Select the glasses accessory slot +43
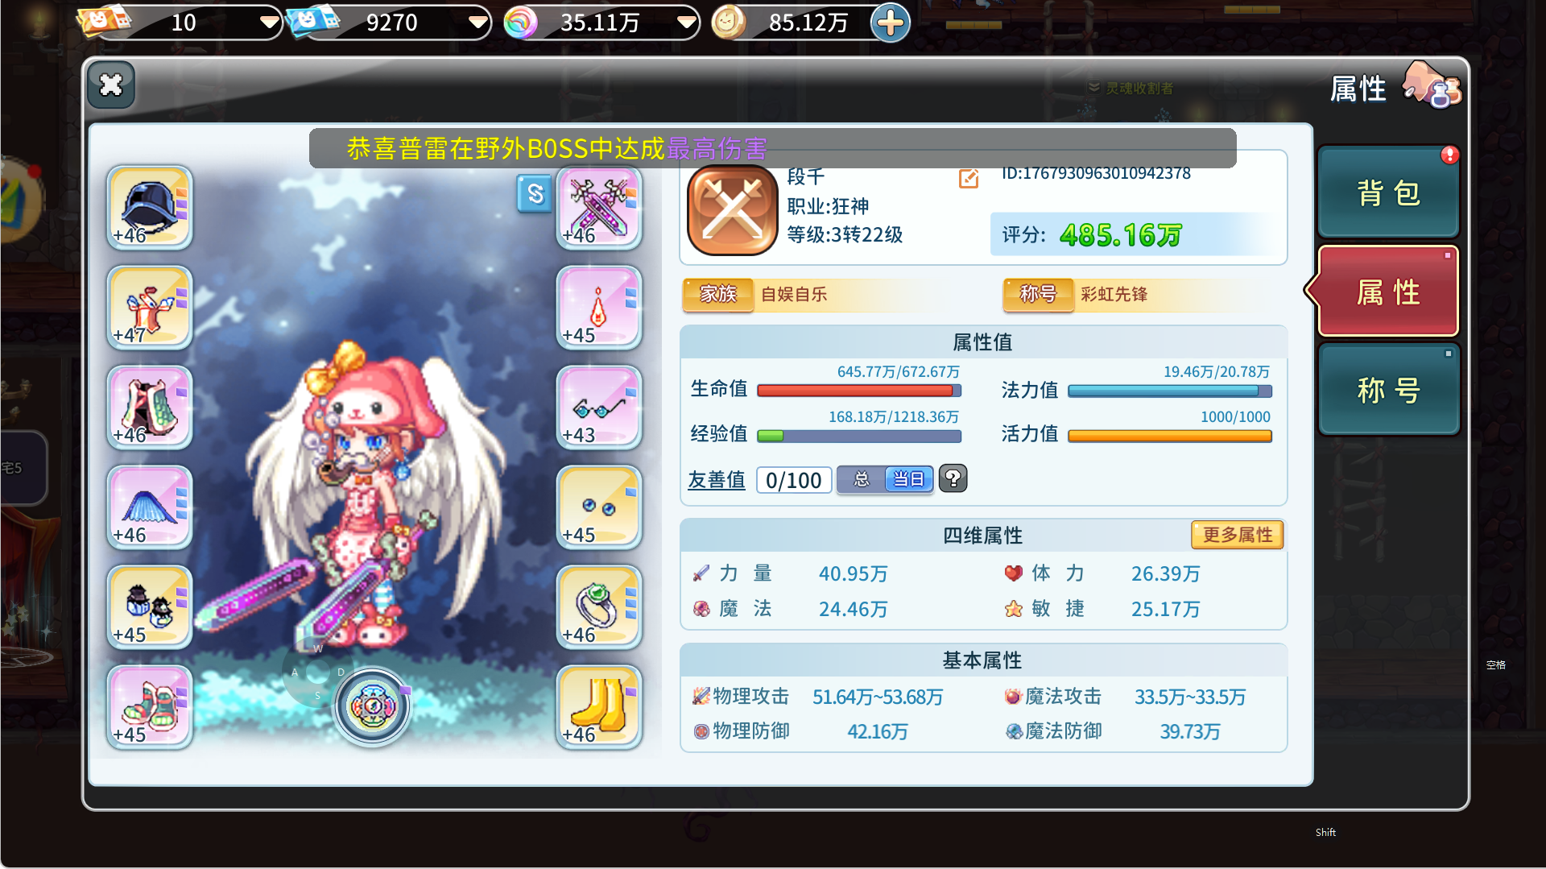Viewport: 1546px width, 869px height. [x=599, y=407]
